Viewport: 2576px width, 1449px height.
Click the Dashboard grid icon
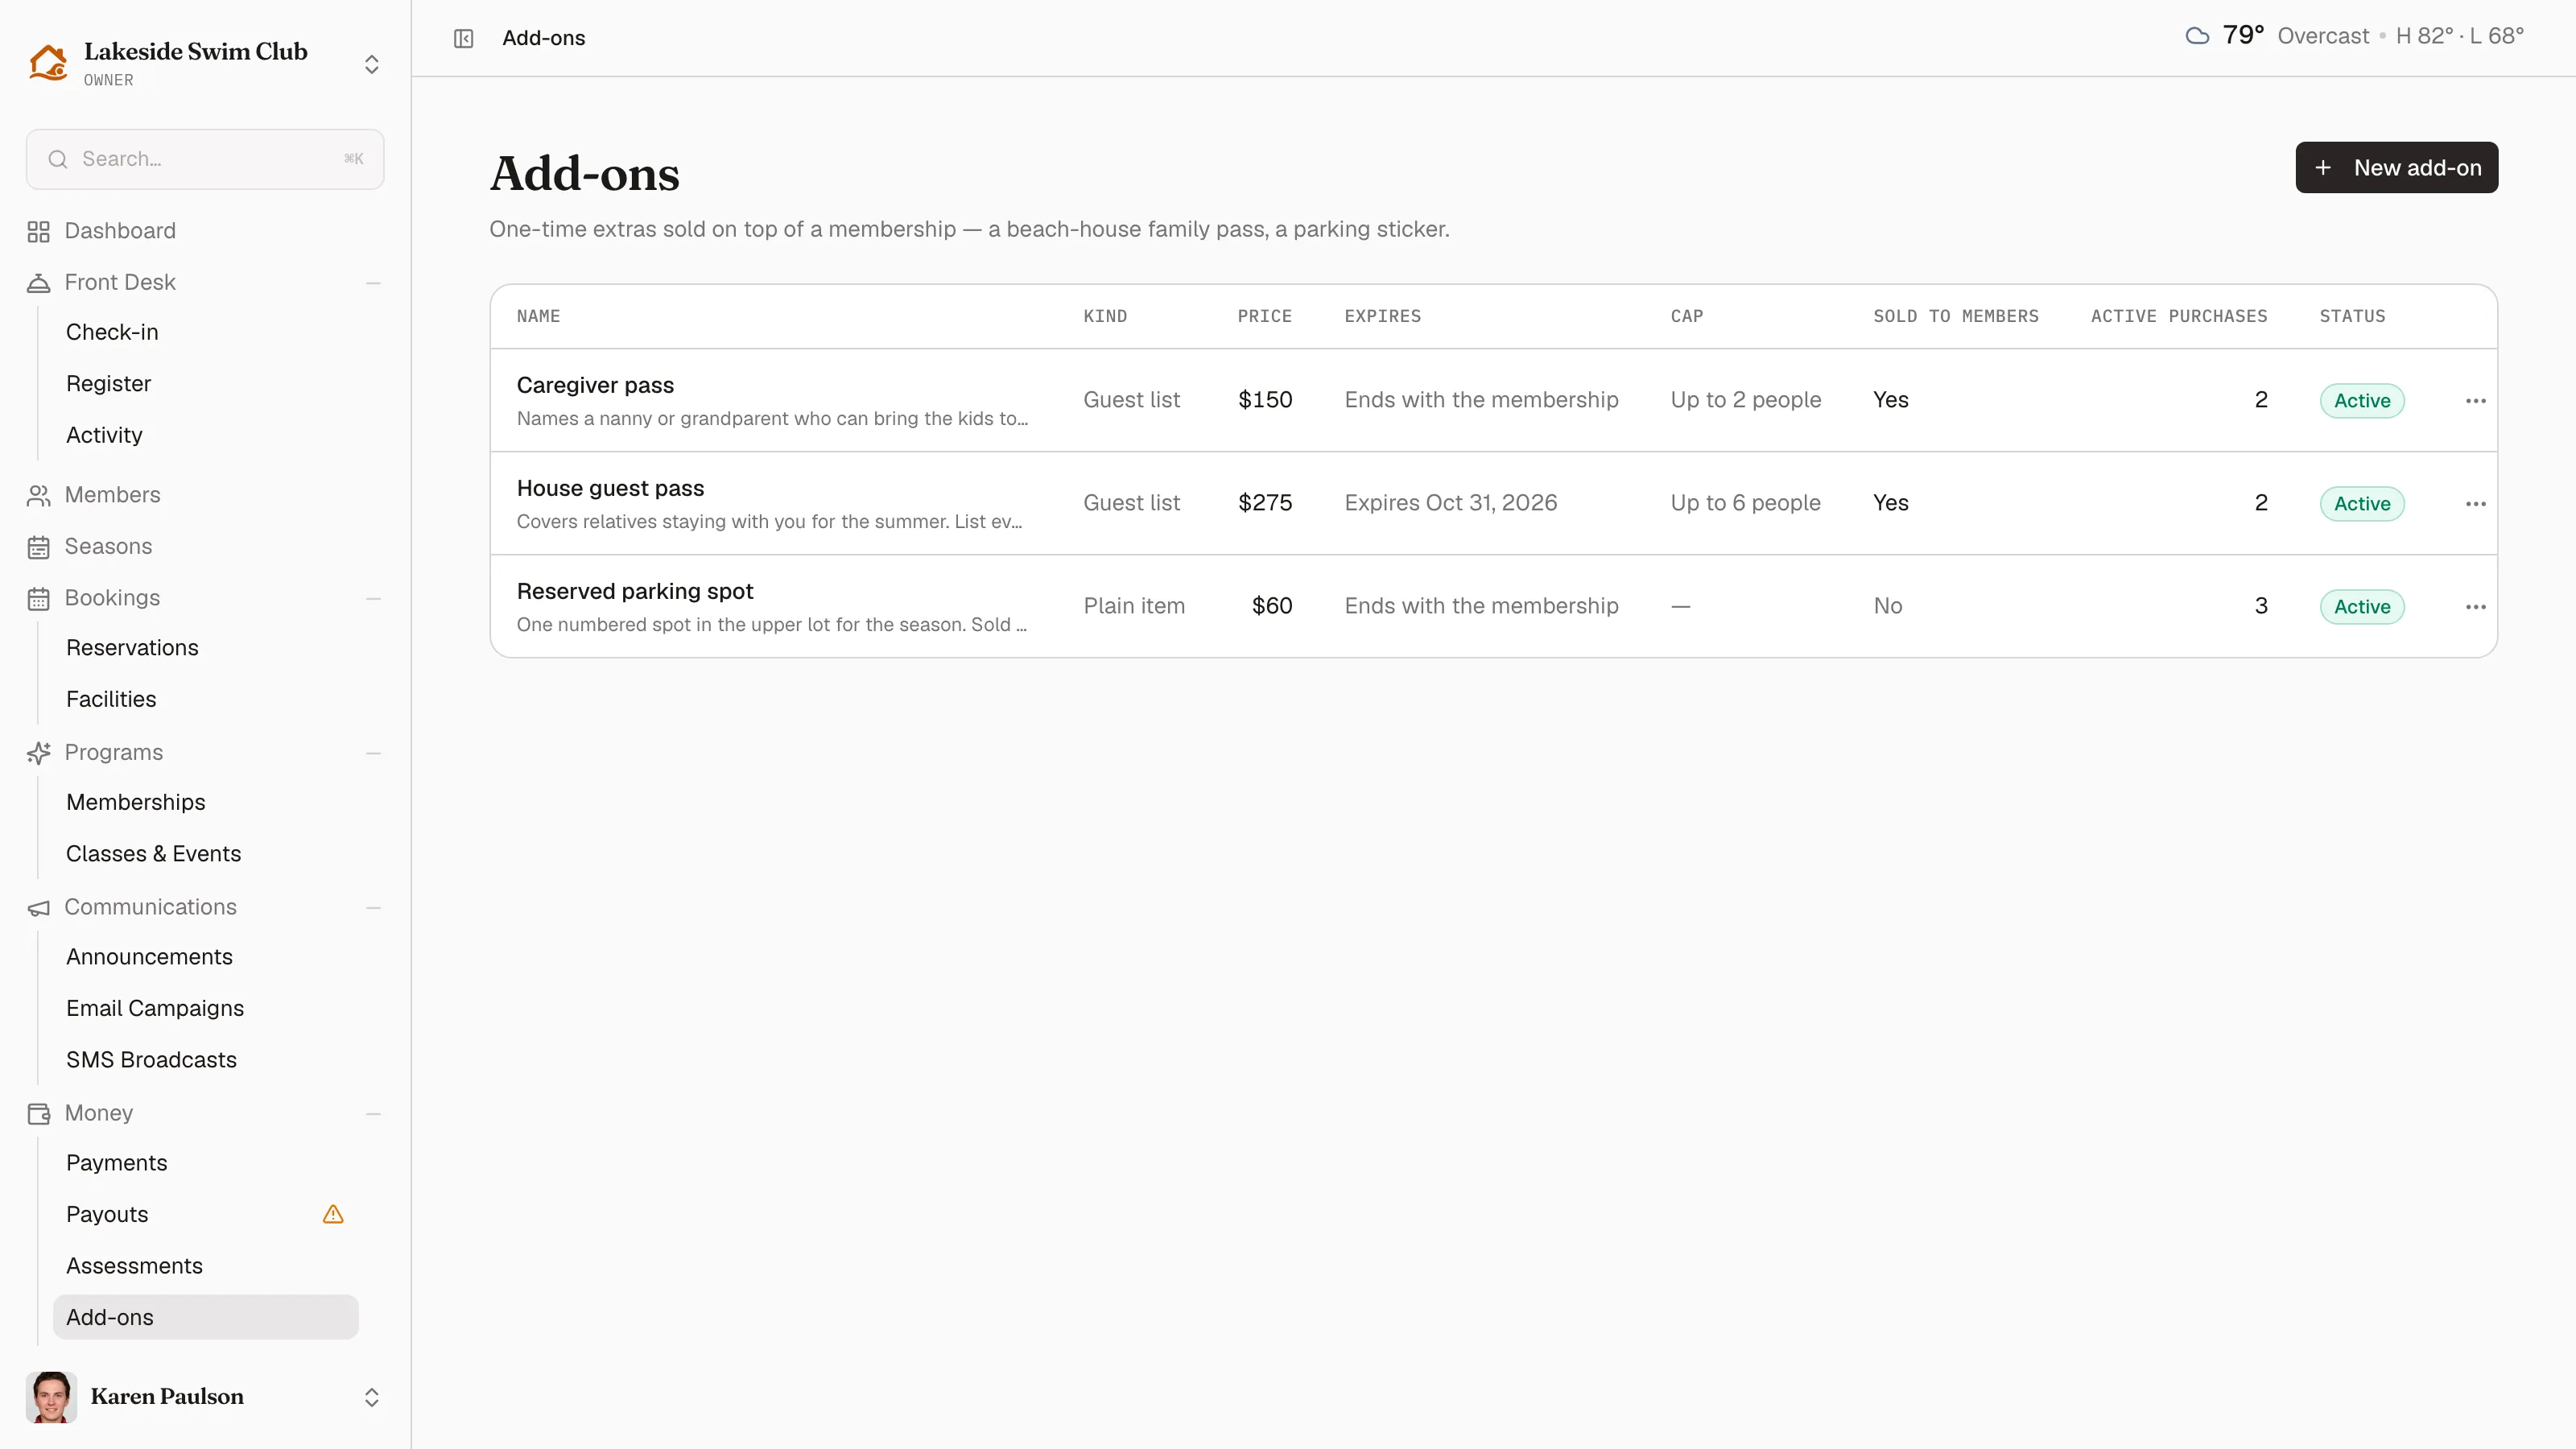coord(38,231)
